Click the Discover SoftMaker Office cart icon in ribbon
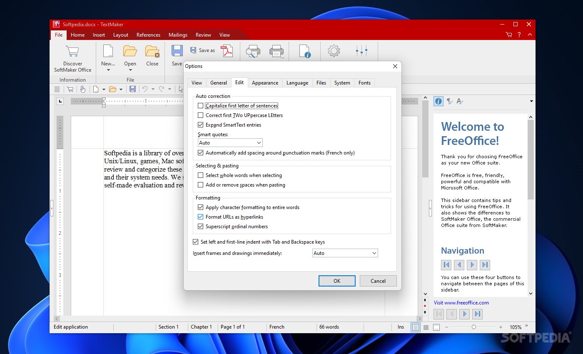583x354 pixels. point(72,51)
